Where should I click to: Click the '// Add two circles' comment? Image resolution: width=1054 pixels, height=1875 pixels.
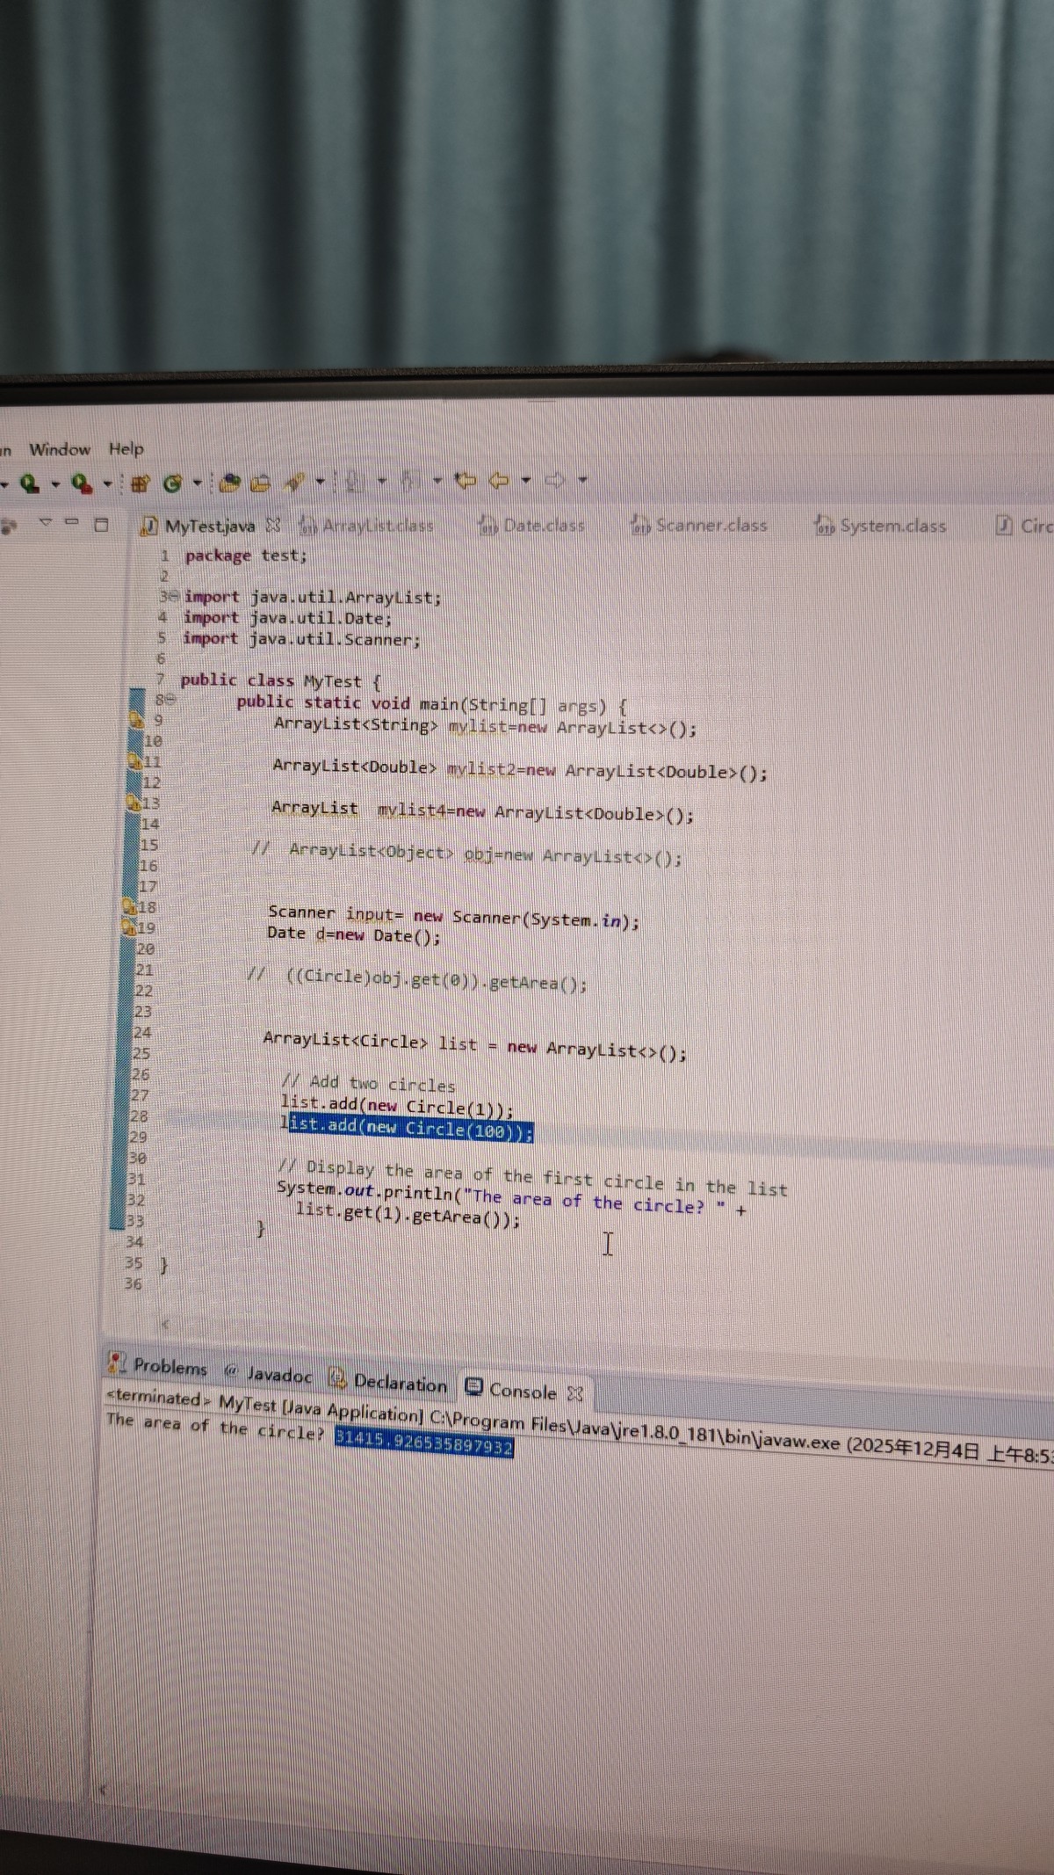click(x=368, y=1083)
